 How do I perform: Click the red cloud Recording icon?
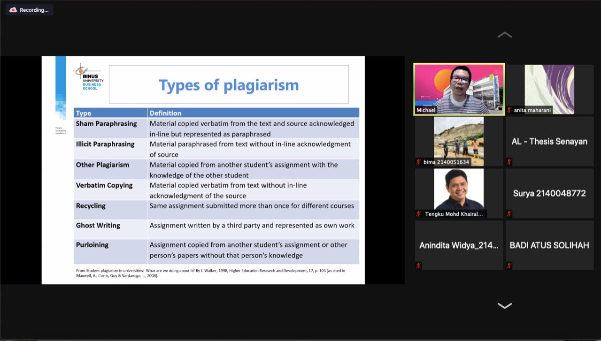pos(13,10)
